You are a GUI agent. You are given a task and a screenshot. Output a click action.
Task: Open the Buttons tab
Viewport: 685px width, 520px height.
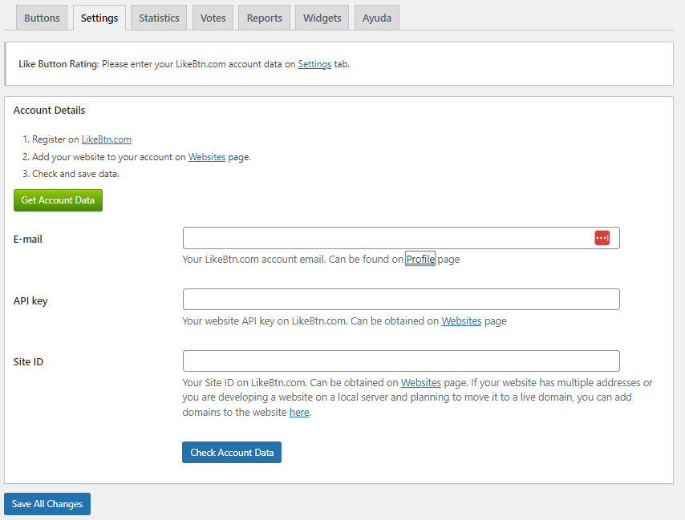(42, 18)
